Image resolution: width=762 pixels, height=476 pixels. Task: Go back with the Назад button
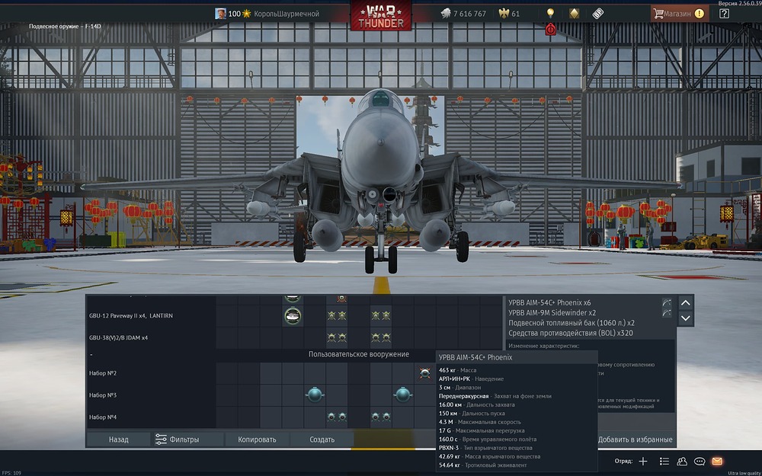tap(119, 439)
